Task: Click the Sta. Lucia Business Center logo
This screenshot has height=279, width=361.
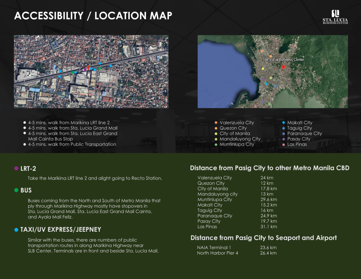Action: coord(335,17)
